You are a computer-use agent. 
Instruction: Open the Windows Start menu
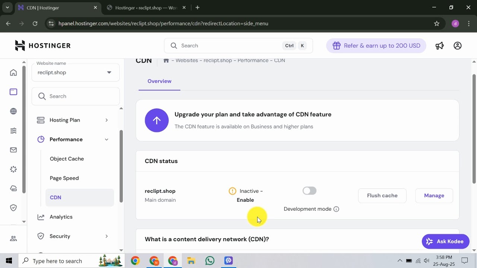click(x=9, y=261)
